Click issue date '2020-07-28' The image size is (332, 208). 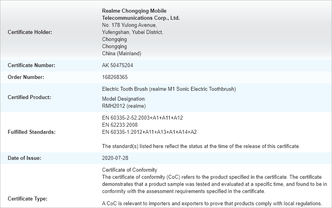click(x=115, y=158)
